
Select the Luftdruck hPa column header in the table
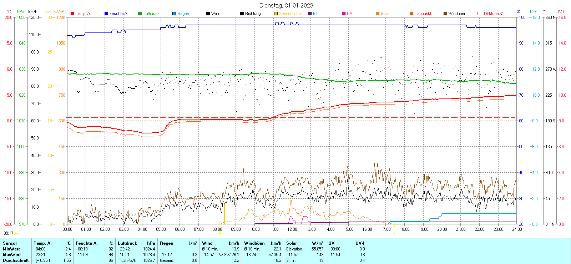(136, 243)
